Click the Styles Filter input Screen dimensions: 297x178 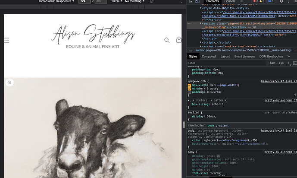click(226, 63)
